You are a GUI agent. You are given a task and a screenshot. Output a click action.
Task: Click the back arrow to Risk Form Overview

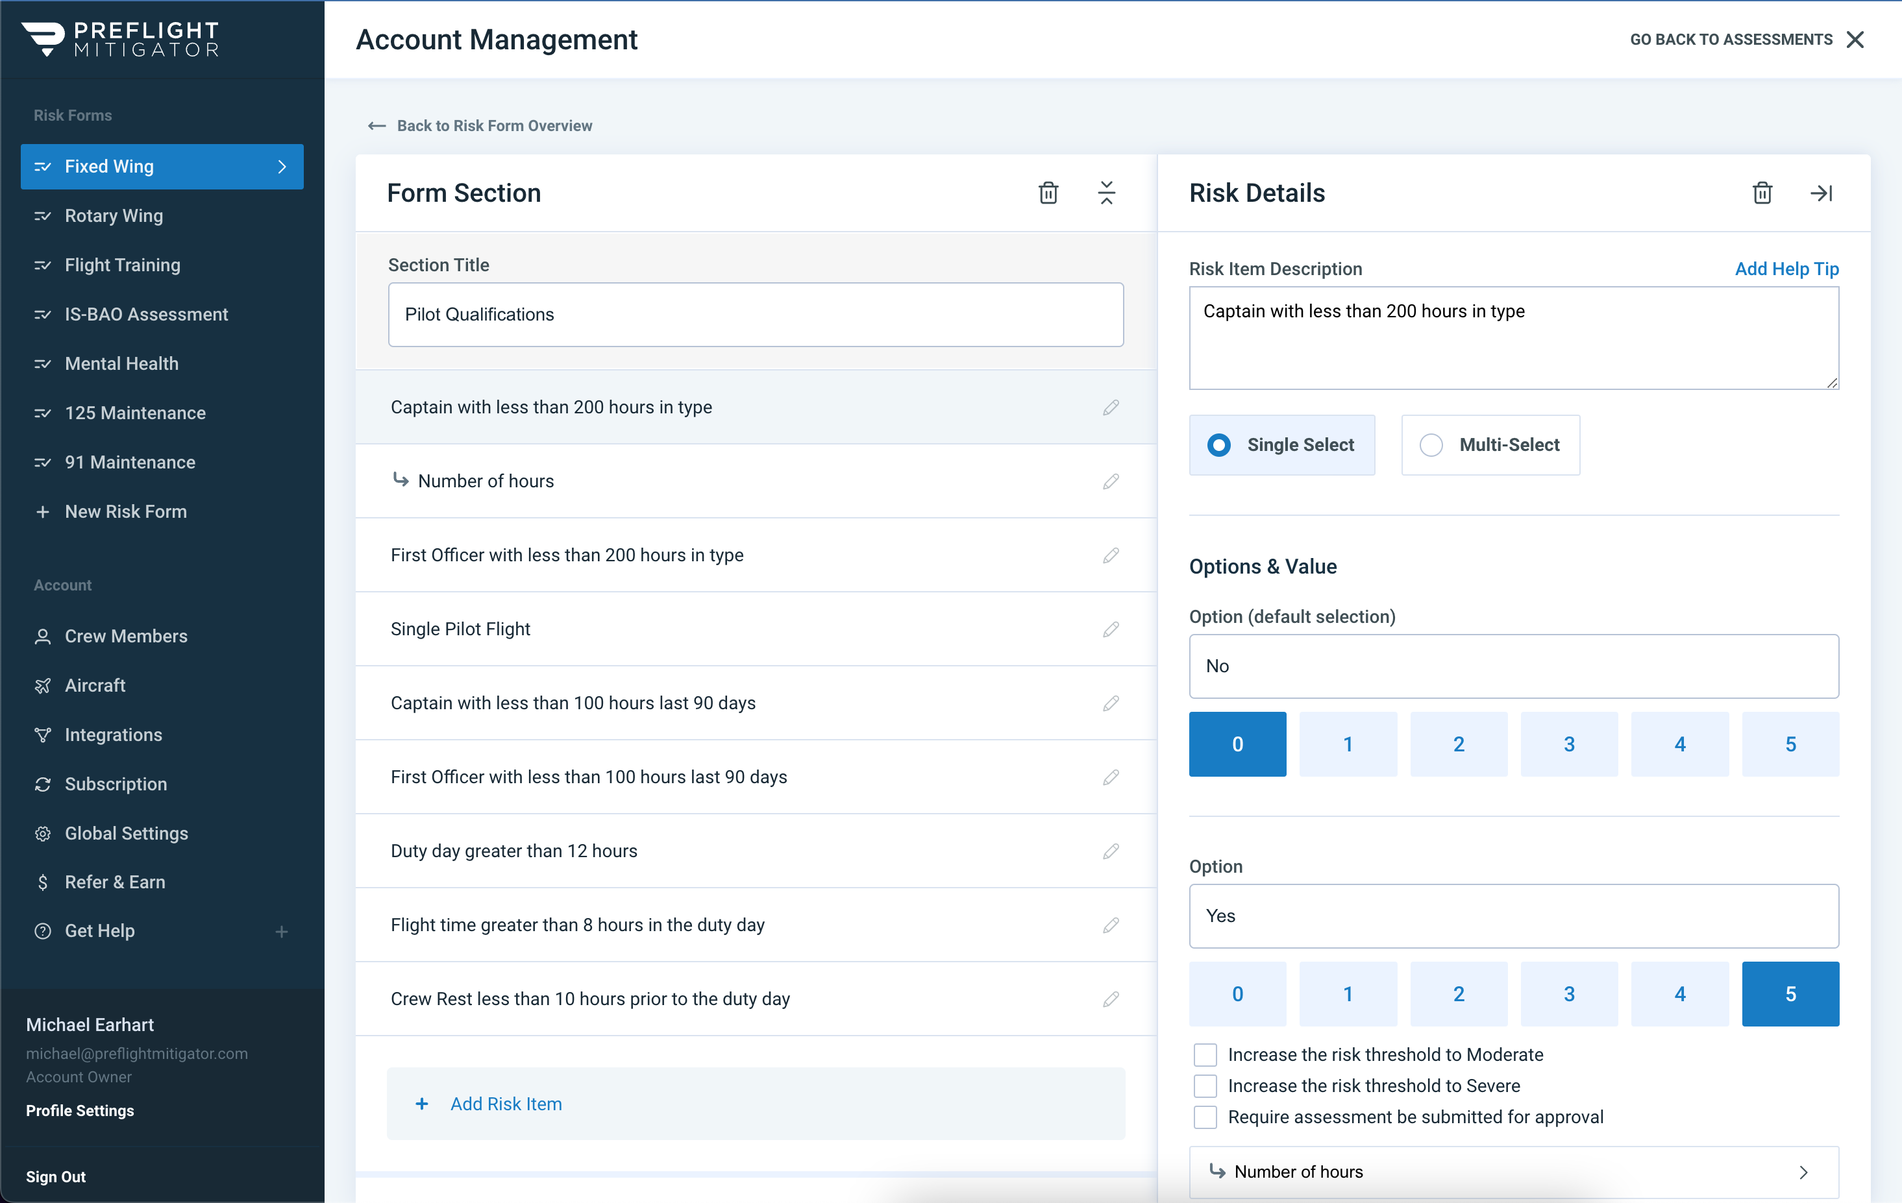coord(377,125)
